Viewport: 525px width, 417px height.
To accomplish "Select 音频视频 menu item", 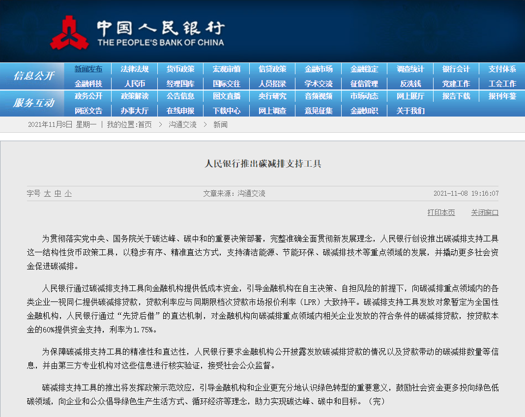I will click(319, 96).
